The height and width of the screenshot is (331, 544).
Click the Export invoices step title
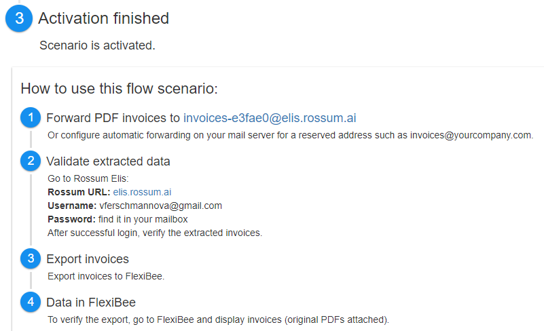(88, 259)
